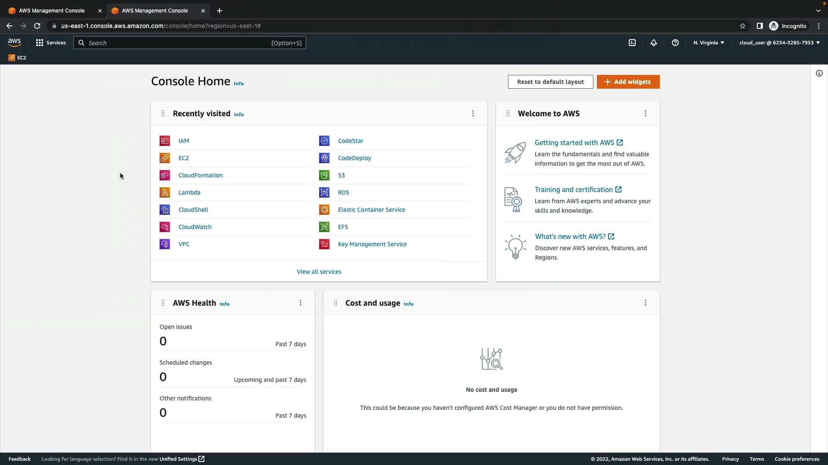Open Cost and usage widget options menu
828x465 pixels.
point(646,303)
